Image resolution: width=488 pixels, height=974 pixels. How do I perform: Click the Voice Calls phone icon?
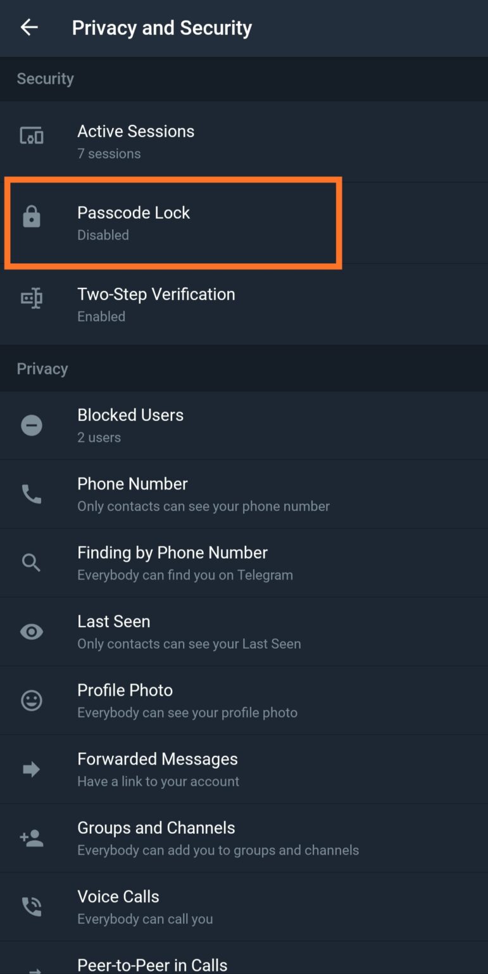(32, 907)
